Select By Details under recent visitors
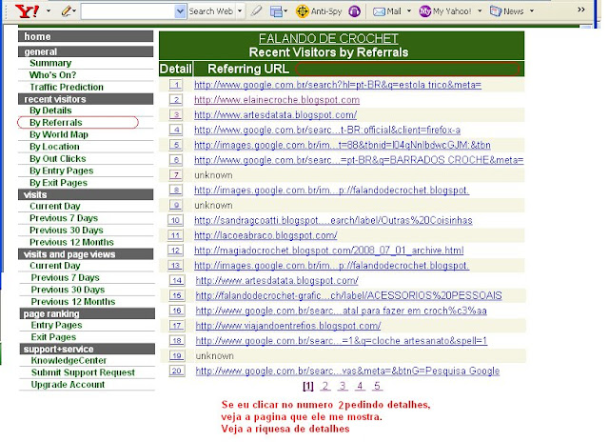This screenshot has height=442, width=609. (x=50, y=110)
